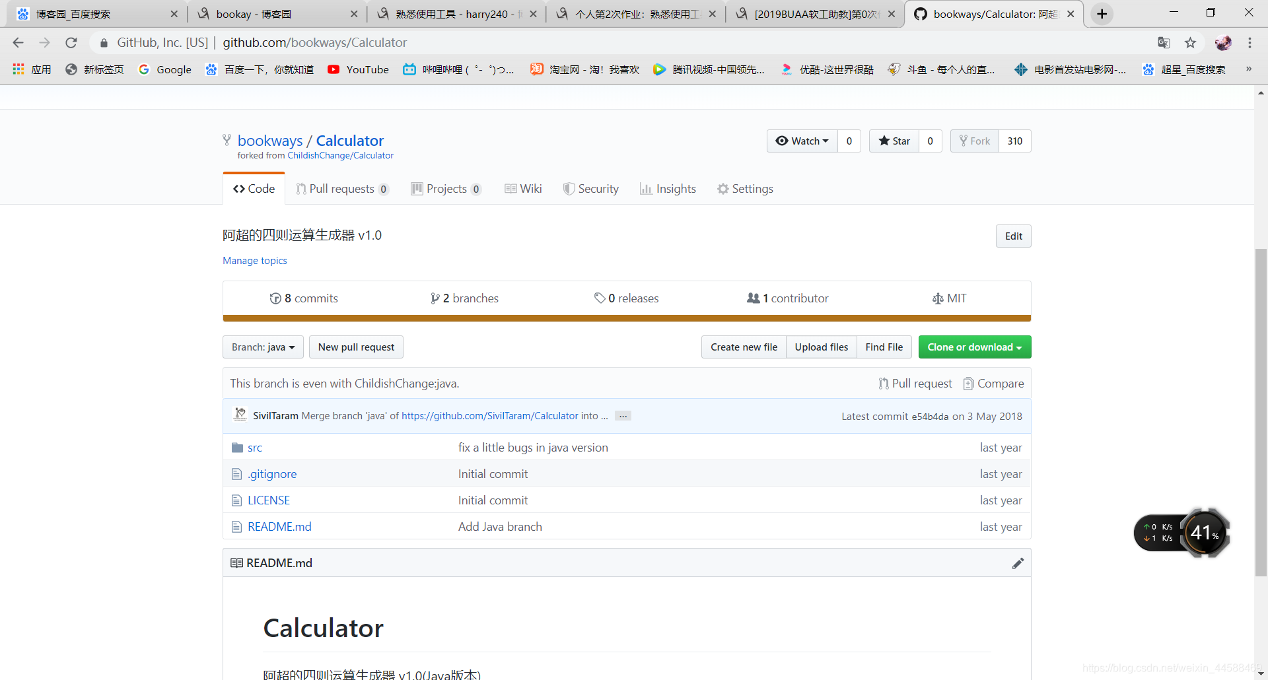
Task: Click the Pull request link with icon
Action: [915, 384]
